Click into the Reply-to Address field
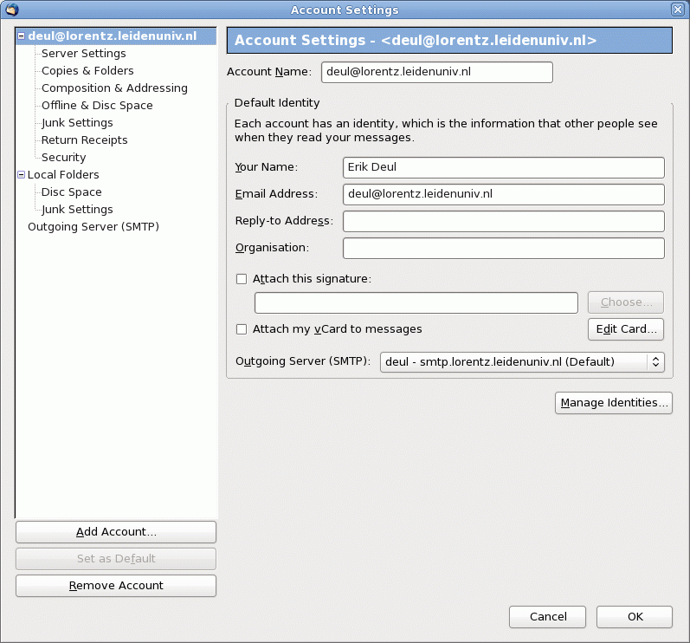 (x=503, y=221)
